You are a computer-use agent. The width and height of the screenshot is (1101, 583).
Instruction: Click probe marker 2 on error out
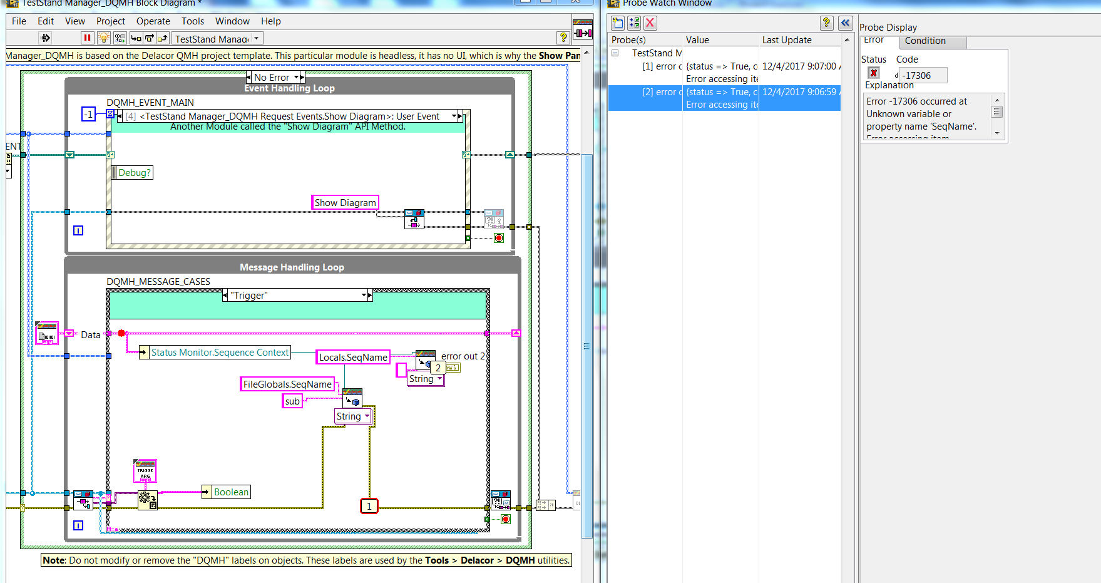click(438, 368)
